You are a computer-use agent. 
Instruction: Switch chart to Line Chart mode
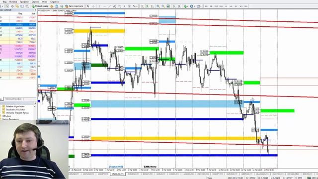[153, 6]
